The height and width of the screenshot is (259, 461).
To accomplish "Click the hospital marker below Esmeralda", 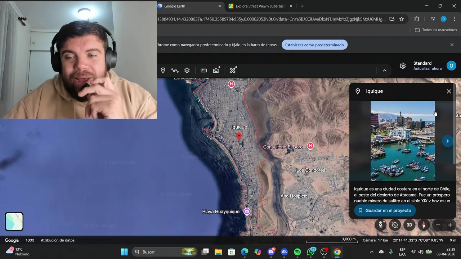I will coord(231,84).
